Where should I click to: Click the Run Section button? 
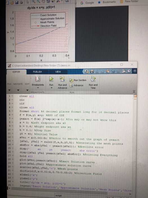coord(78,80)
